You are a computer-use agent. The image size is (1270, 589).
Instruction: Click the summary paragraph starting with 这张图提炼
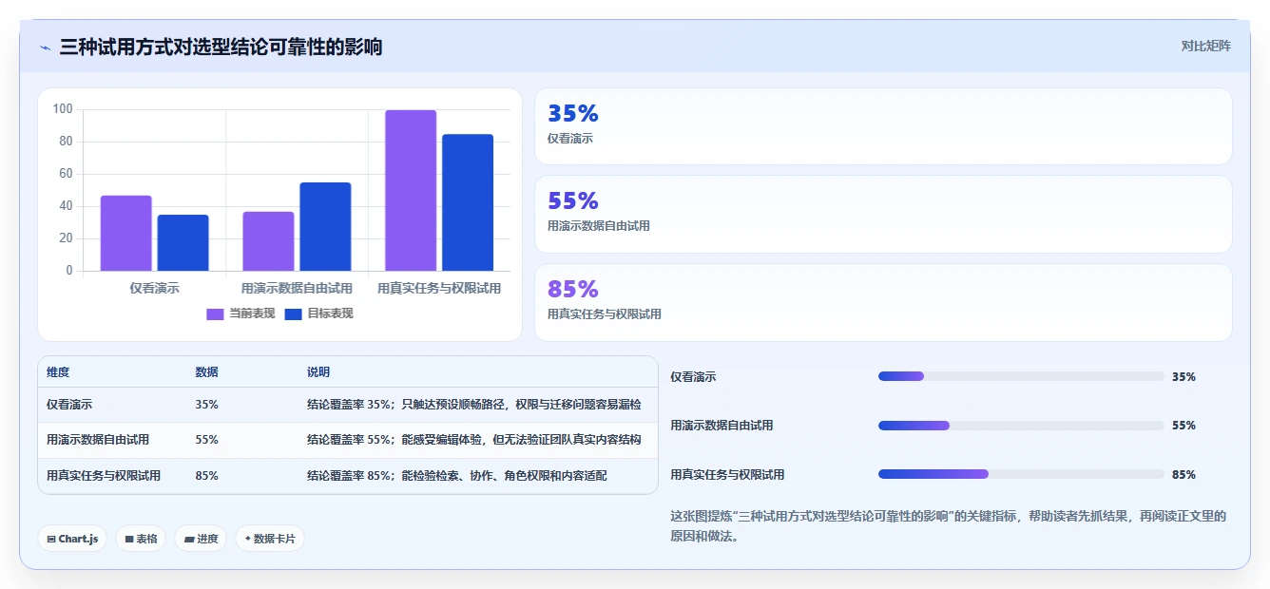point(949,526)
